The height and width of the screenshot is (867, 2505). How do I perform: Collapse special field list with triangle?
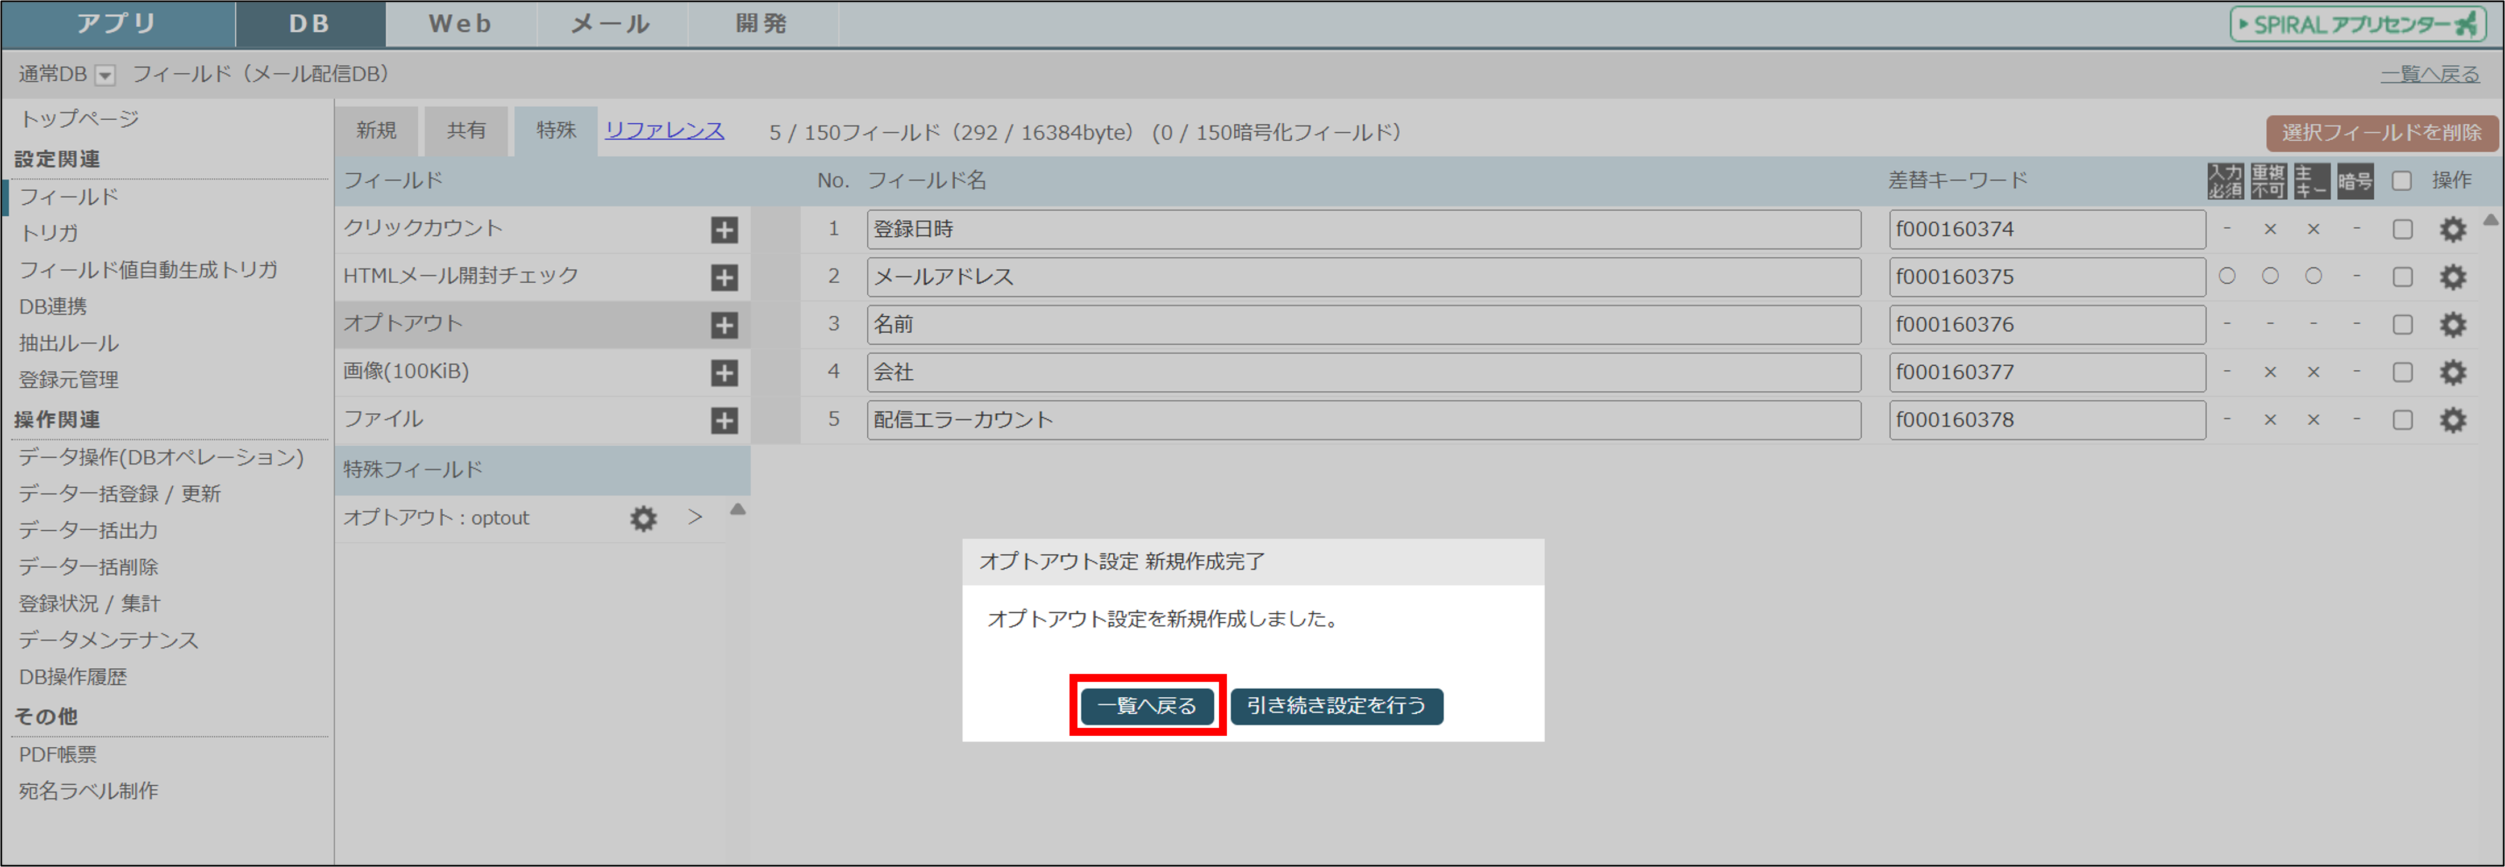[x=738, y=509]
